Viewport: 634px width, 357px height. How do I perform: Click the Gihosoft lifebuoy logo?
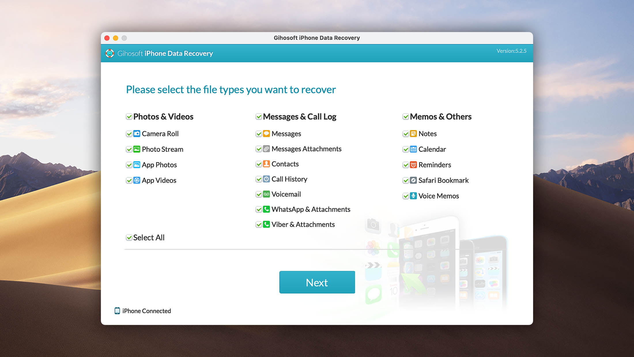click(x=110, y=53)
